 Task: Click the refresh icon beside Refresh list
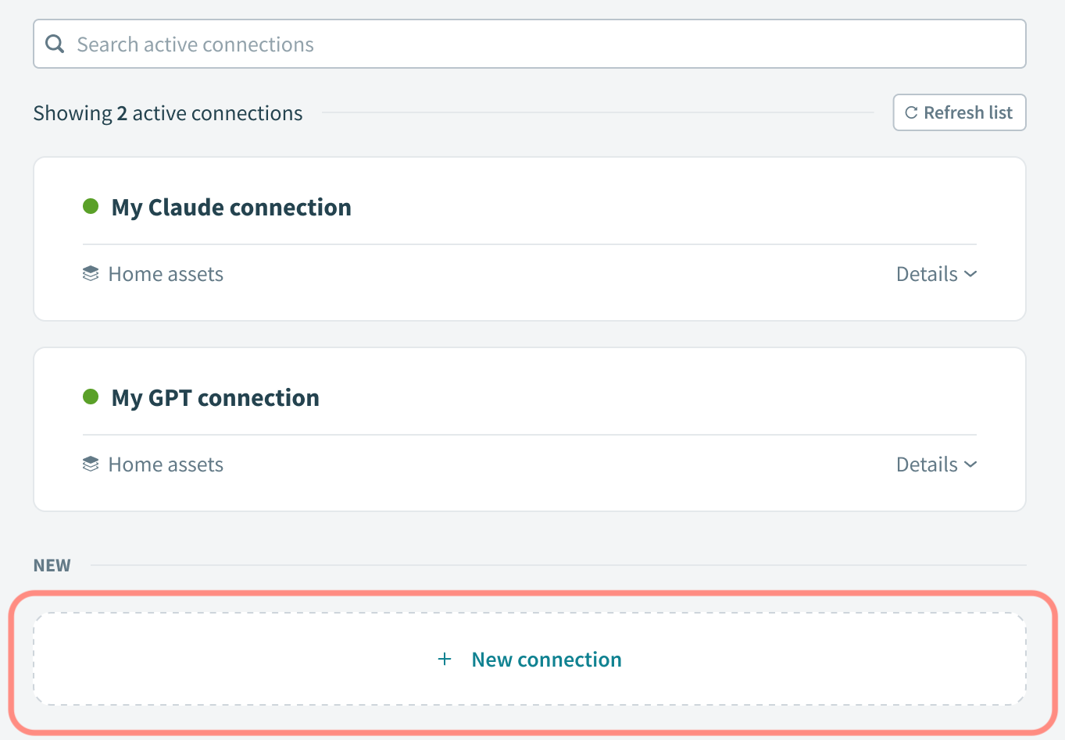911,112
